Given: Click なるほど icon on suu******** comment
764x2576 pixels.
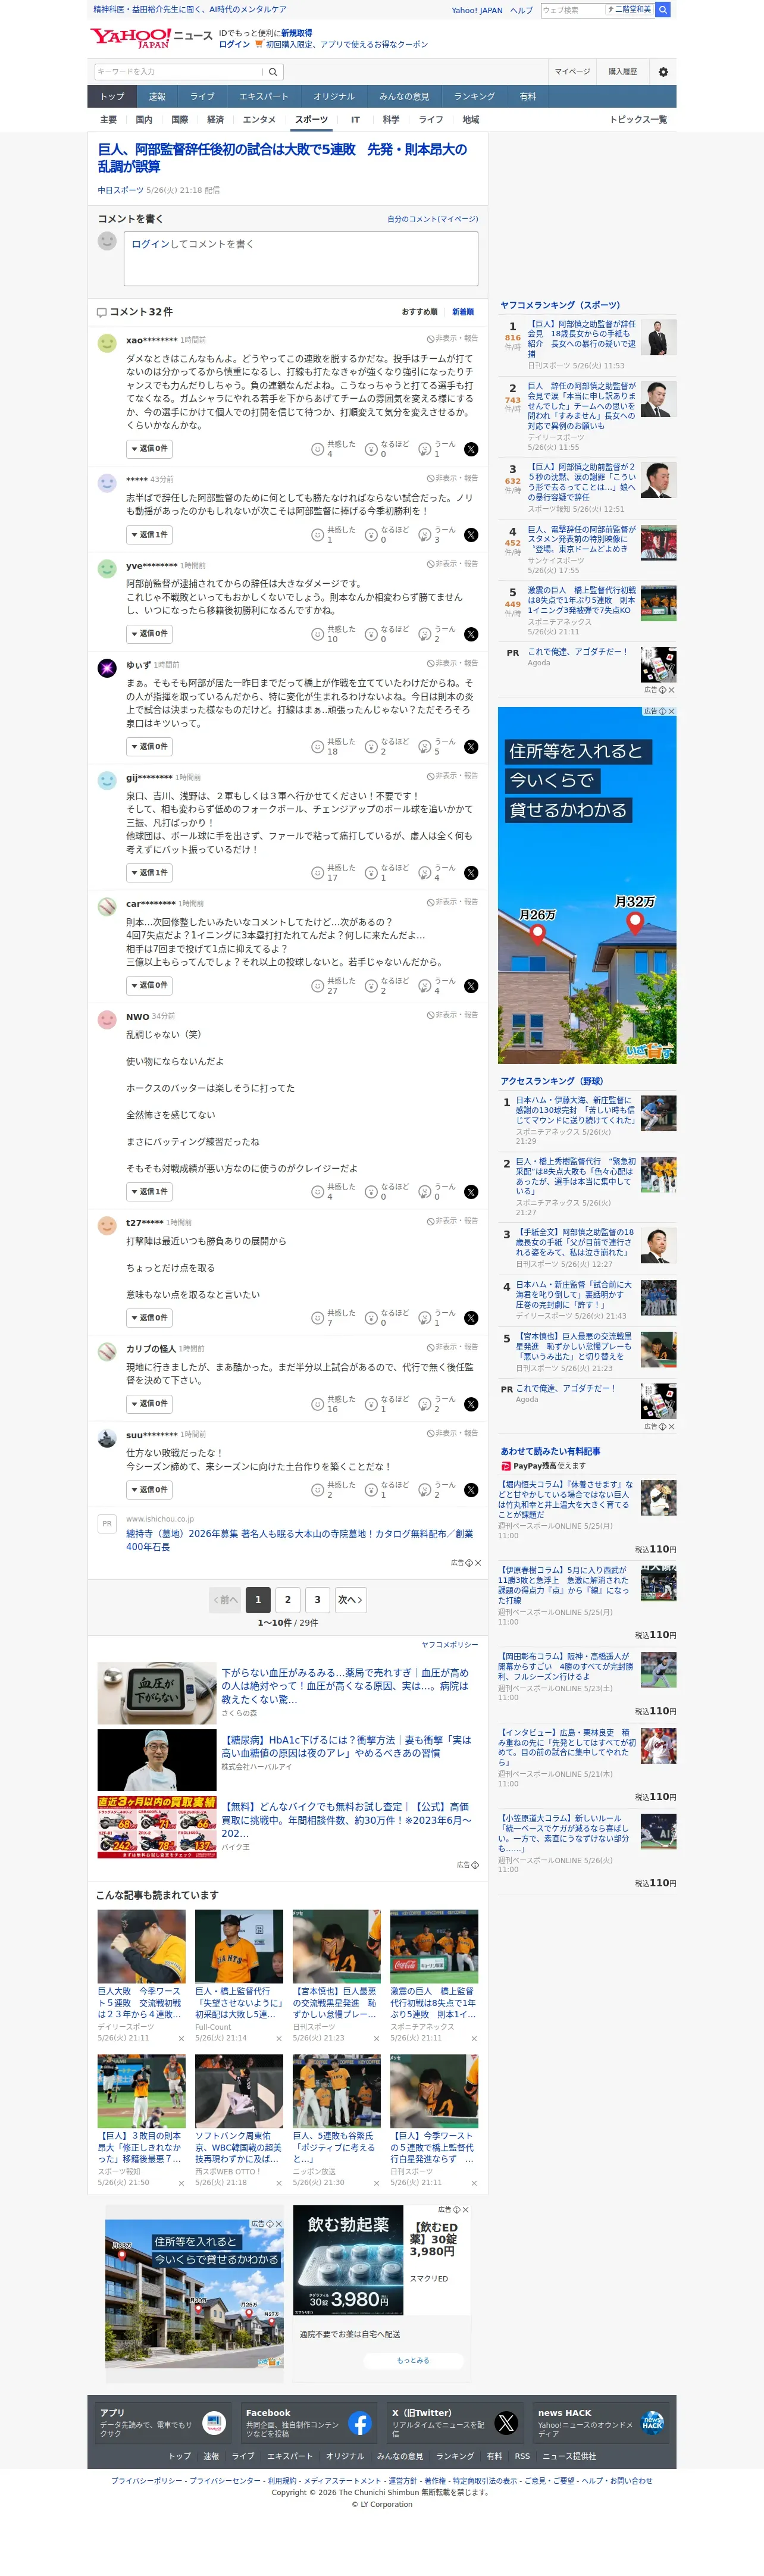Looking at the screenshot, I should point(371,1490).
